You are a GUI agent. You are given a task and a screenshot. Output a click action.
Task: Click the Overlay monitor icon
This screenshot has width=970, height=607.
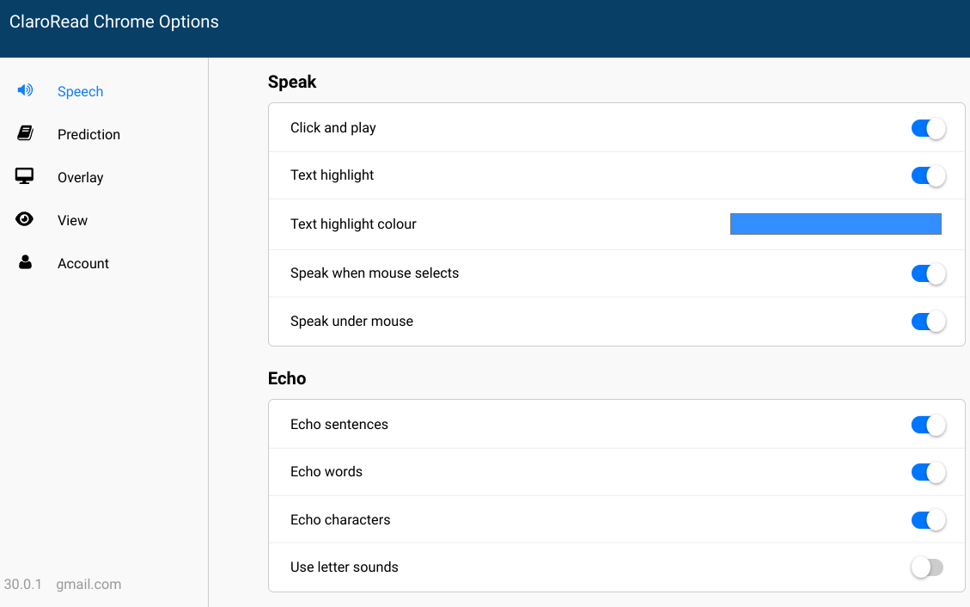[x=25, y=176]
